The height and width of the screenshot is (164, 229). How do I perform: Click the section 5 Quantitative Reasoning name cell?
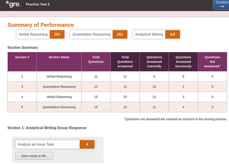tap(59, 107)
